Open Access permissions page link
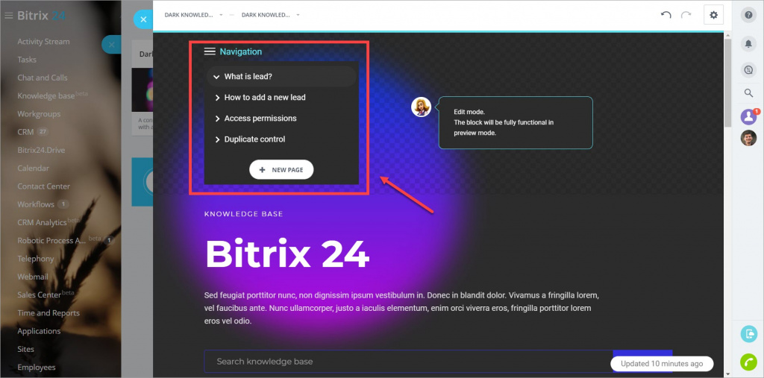The image size is (764, 378). 260,119
